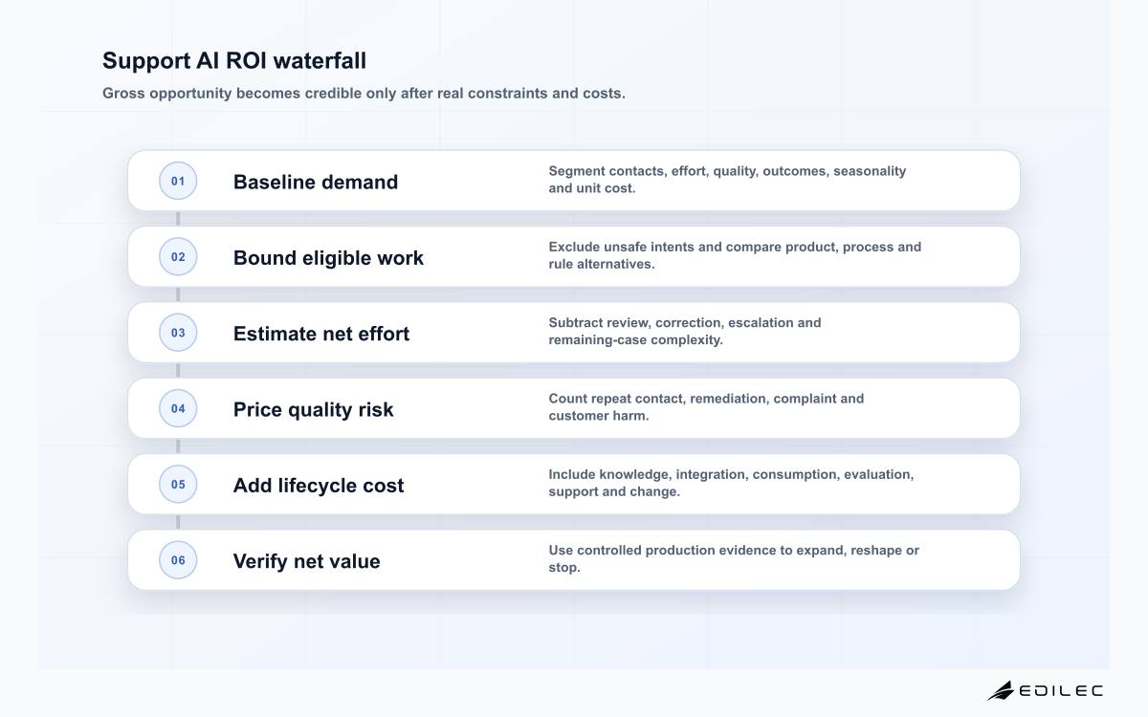The width and height of the screenshot is (1148, 717).
Task: Click the Gross opportunity subtitle text
Action: point(364,94)
